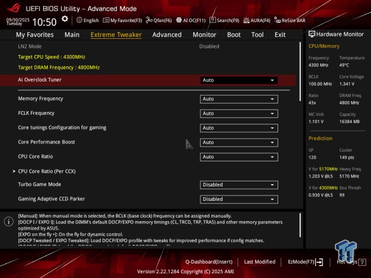Click the Version 2.22.1284 copyright text
The image size is (371, 278).
tap(185, 271)
